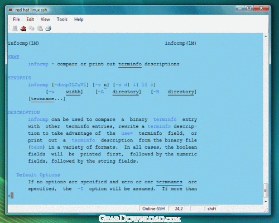
Task: Click the red disconnect icon
Action: coord(23,29)
